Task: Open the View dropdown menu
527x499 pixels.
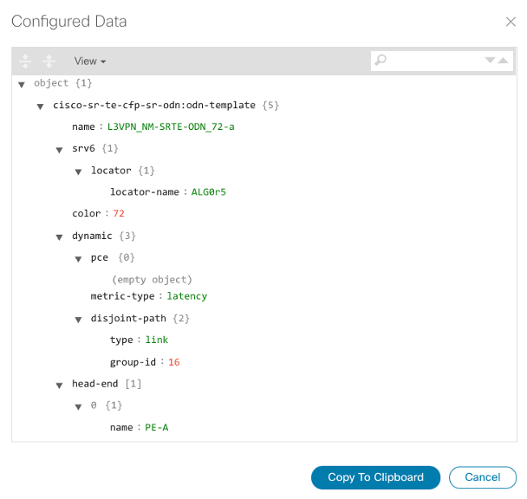Action: coord(90,62)
